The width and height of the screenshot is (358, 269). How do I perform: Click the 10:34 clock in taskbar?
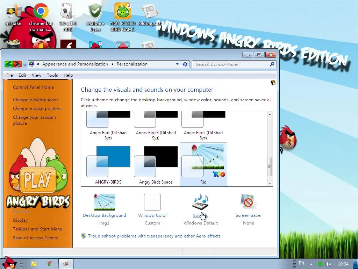(343, 264)
